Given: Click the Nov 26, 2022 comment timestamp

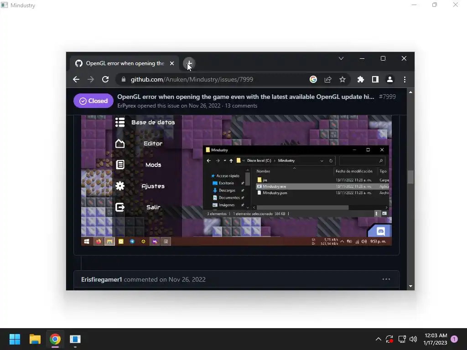Looking at the screenshot, I should point(187,279).
